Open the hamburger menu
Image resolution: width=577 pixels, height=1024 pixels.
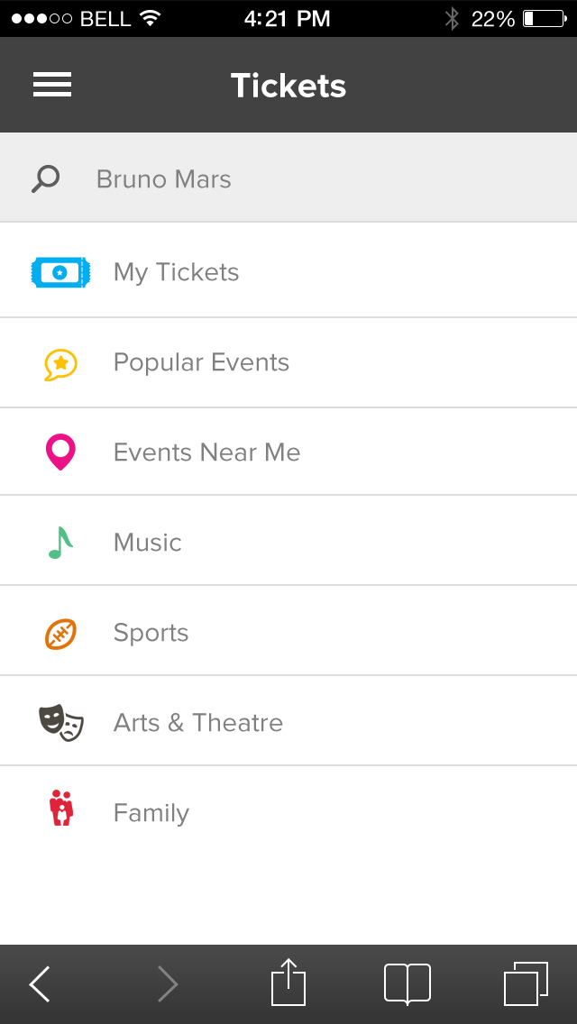click(x=52, y=85)
